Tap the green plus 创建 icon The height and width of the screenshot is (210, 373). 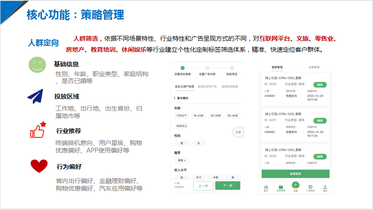pyautogui.click(x=295, y=186)
